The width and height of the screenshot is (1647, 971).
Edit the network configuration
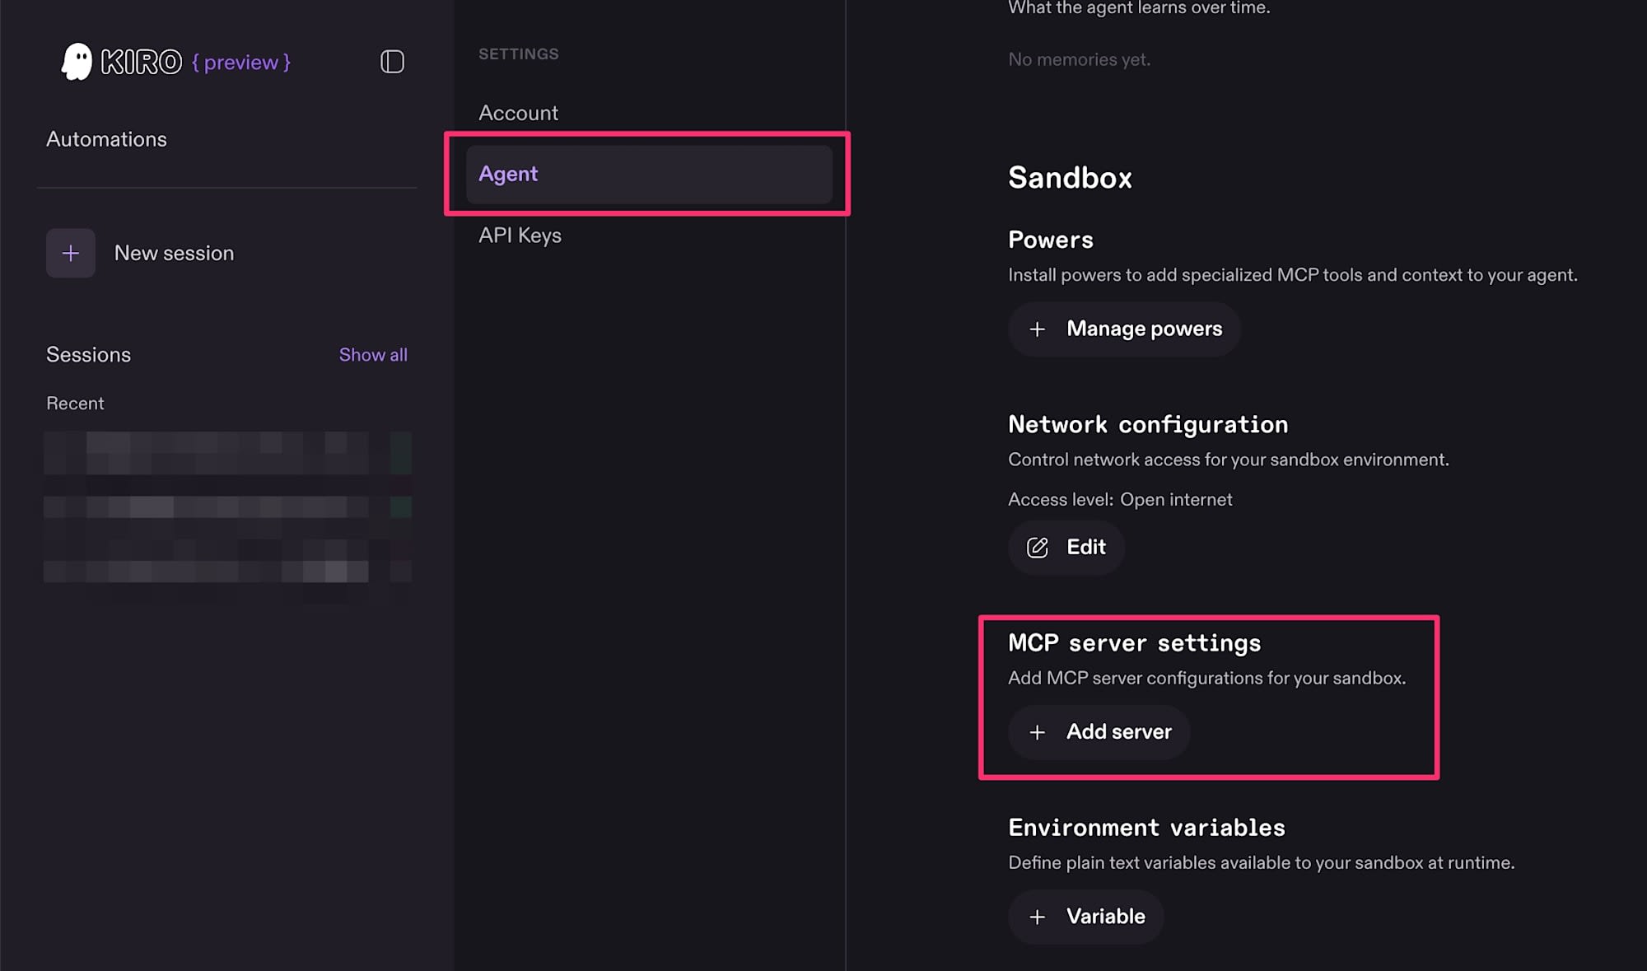click(1066, 548)
